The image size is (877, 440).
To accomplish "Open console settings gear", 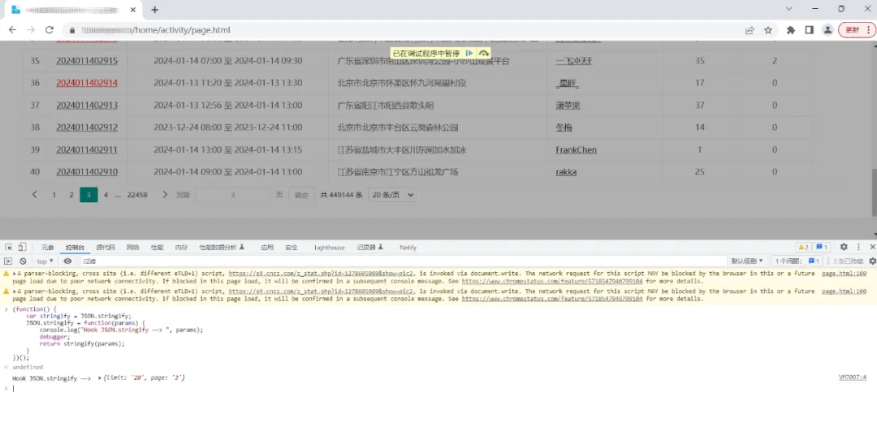I will point(872,261).
